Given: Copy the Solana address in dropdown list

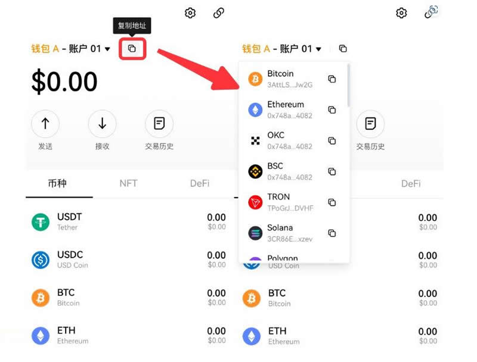Looking at the screenshot, I should 332,233.
